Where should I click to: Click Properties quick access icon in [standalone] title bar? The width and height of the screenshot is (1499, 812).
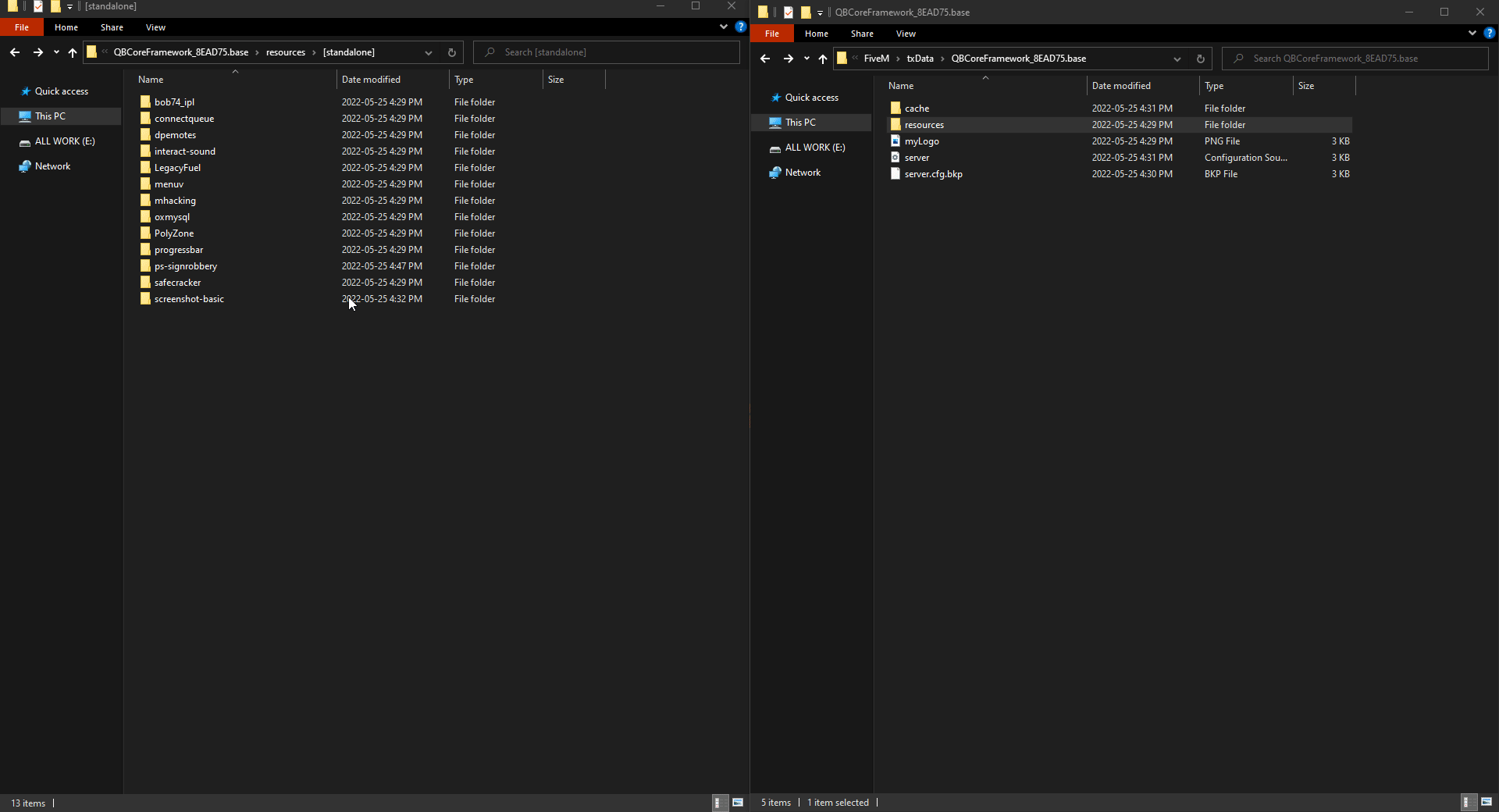click(x=37, y=6)
